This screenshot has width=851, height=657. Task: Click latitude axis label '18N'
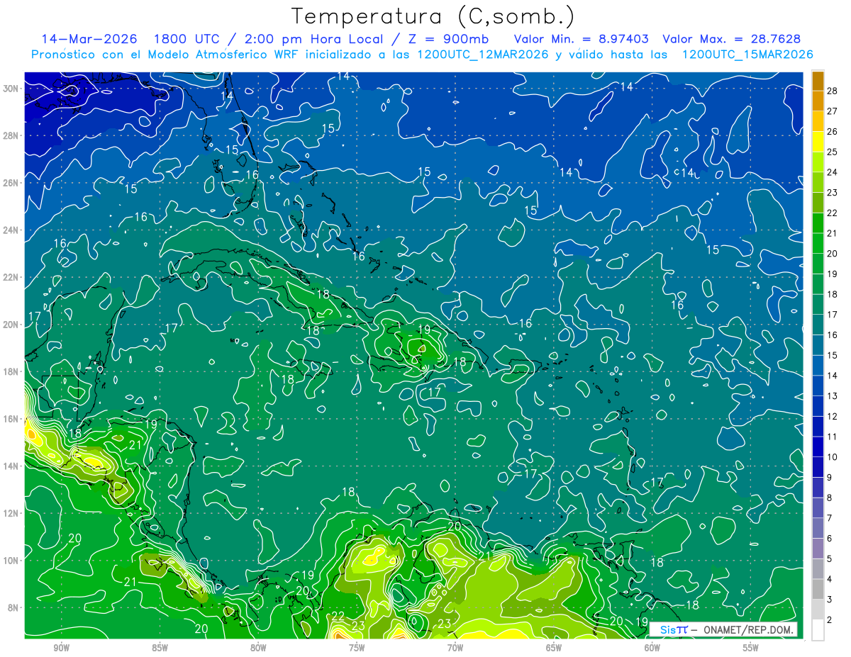pyautogui.click(x=12, y=371)
